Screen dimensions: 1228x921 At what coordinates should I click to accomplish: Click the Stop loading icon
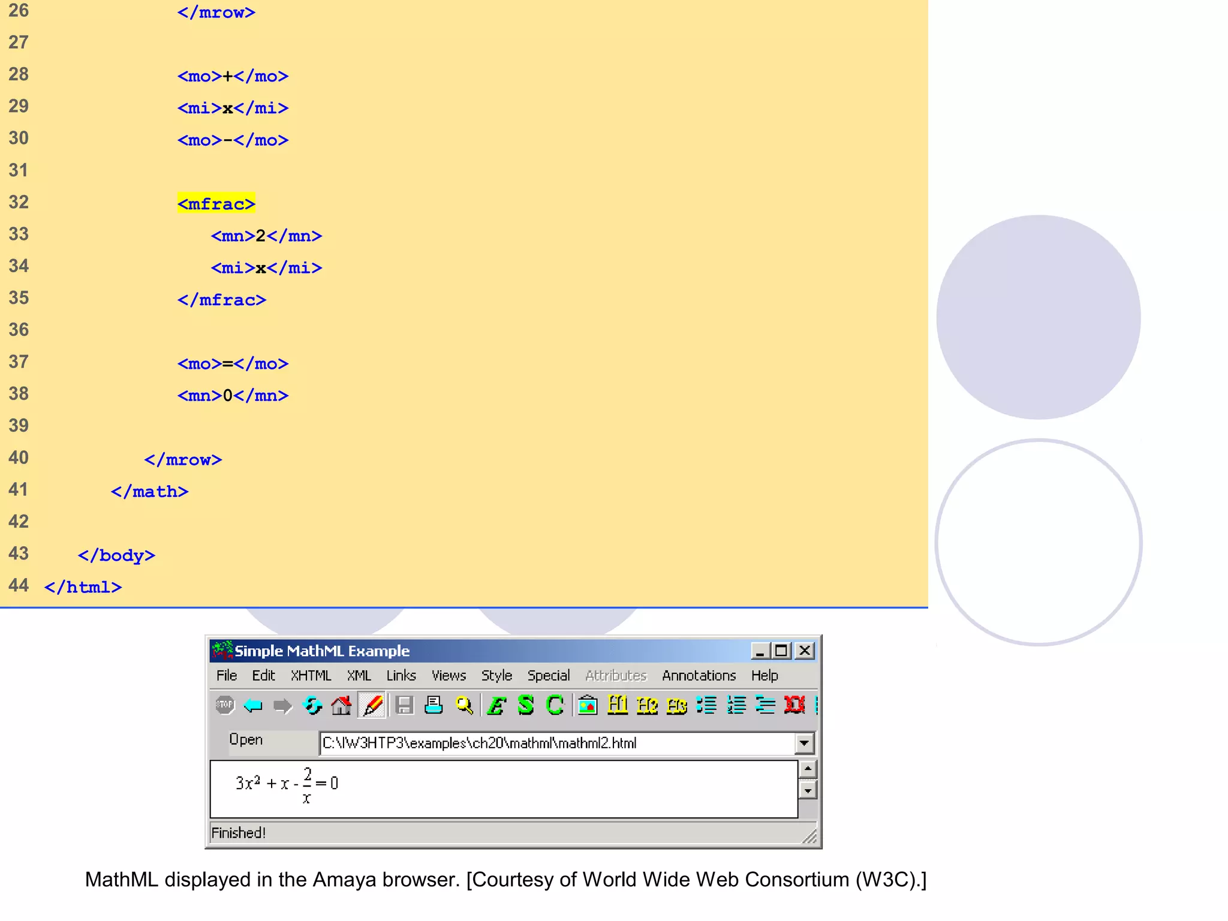tap(225, 705)
